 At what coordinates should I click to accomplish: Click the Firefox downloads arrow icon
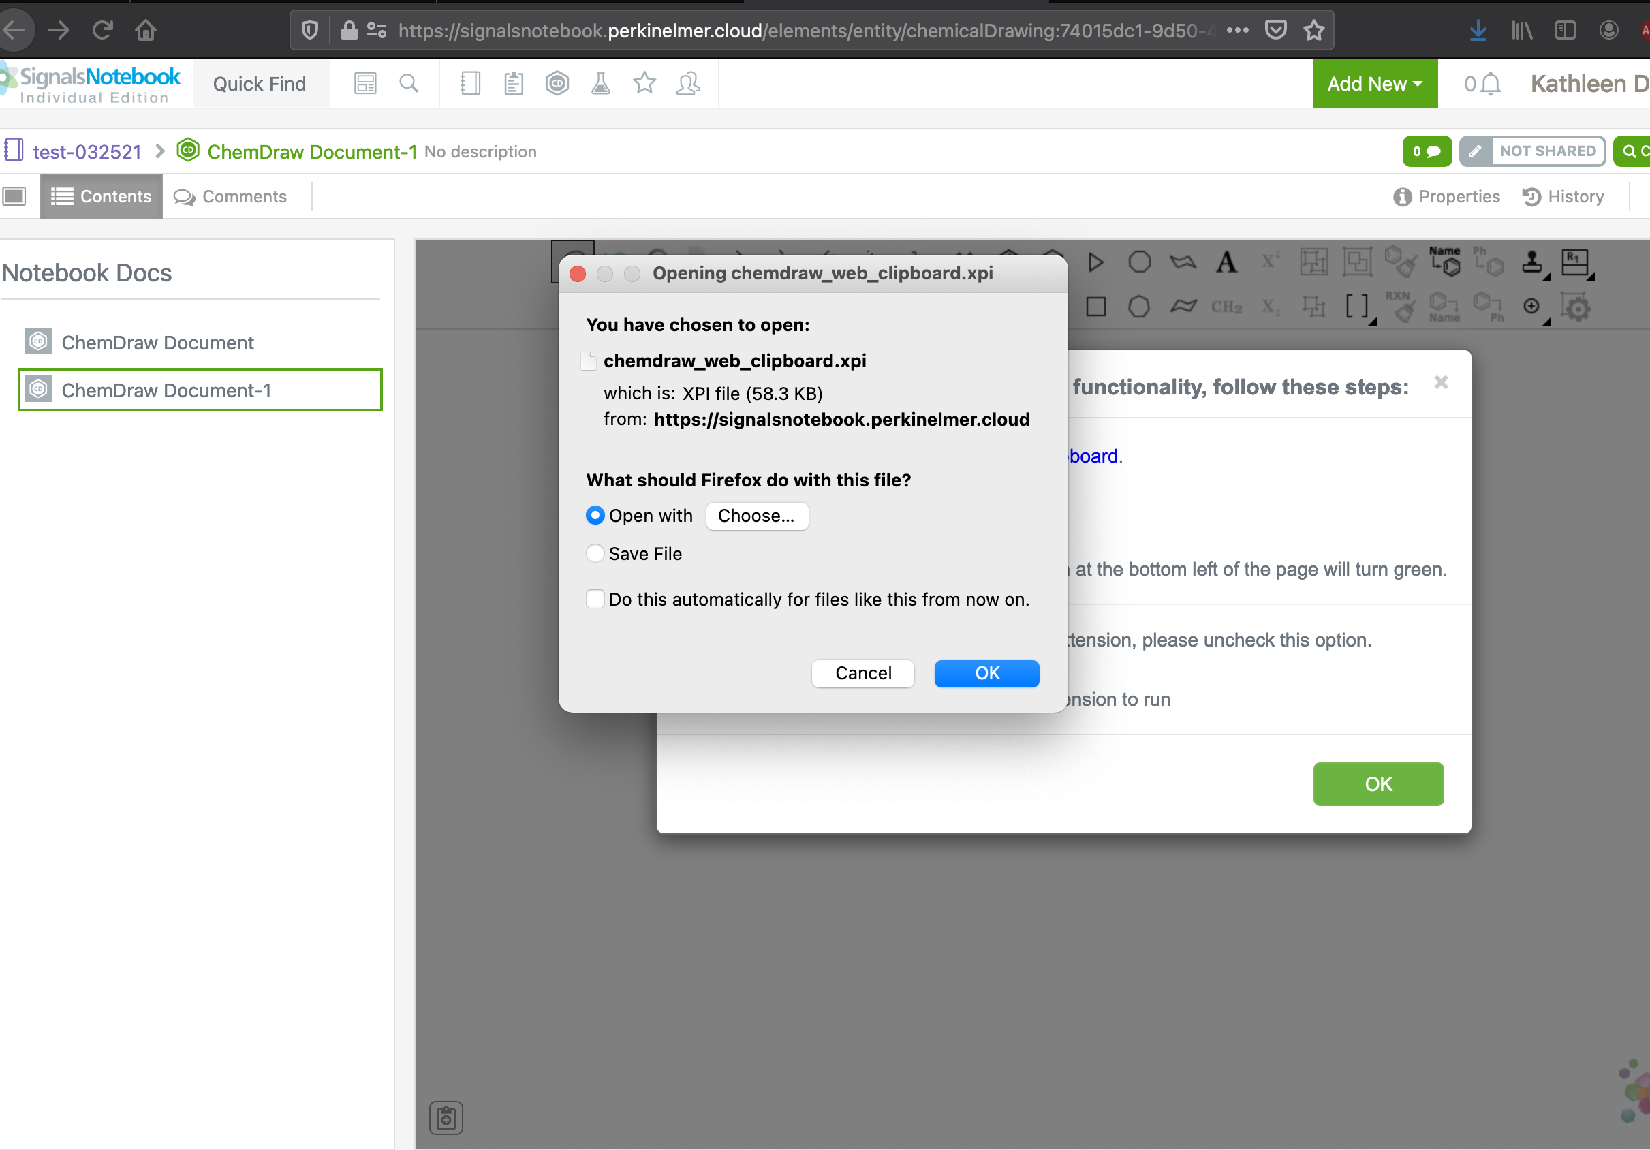[x=1478, y=30]
